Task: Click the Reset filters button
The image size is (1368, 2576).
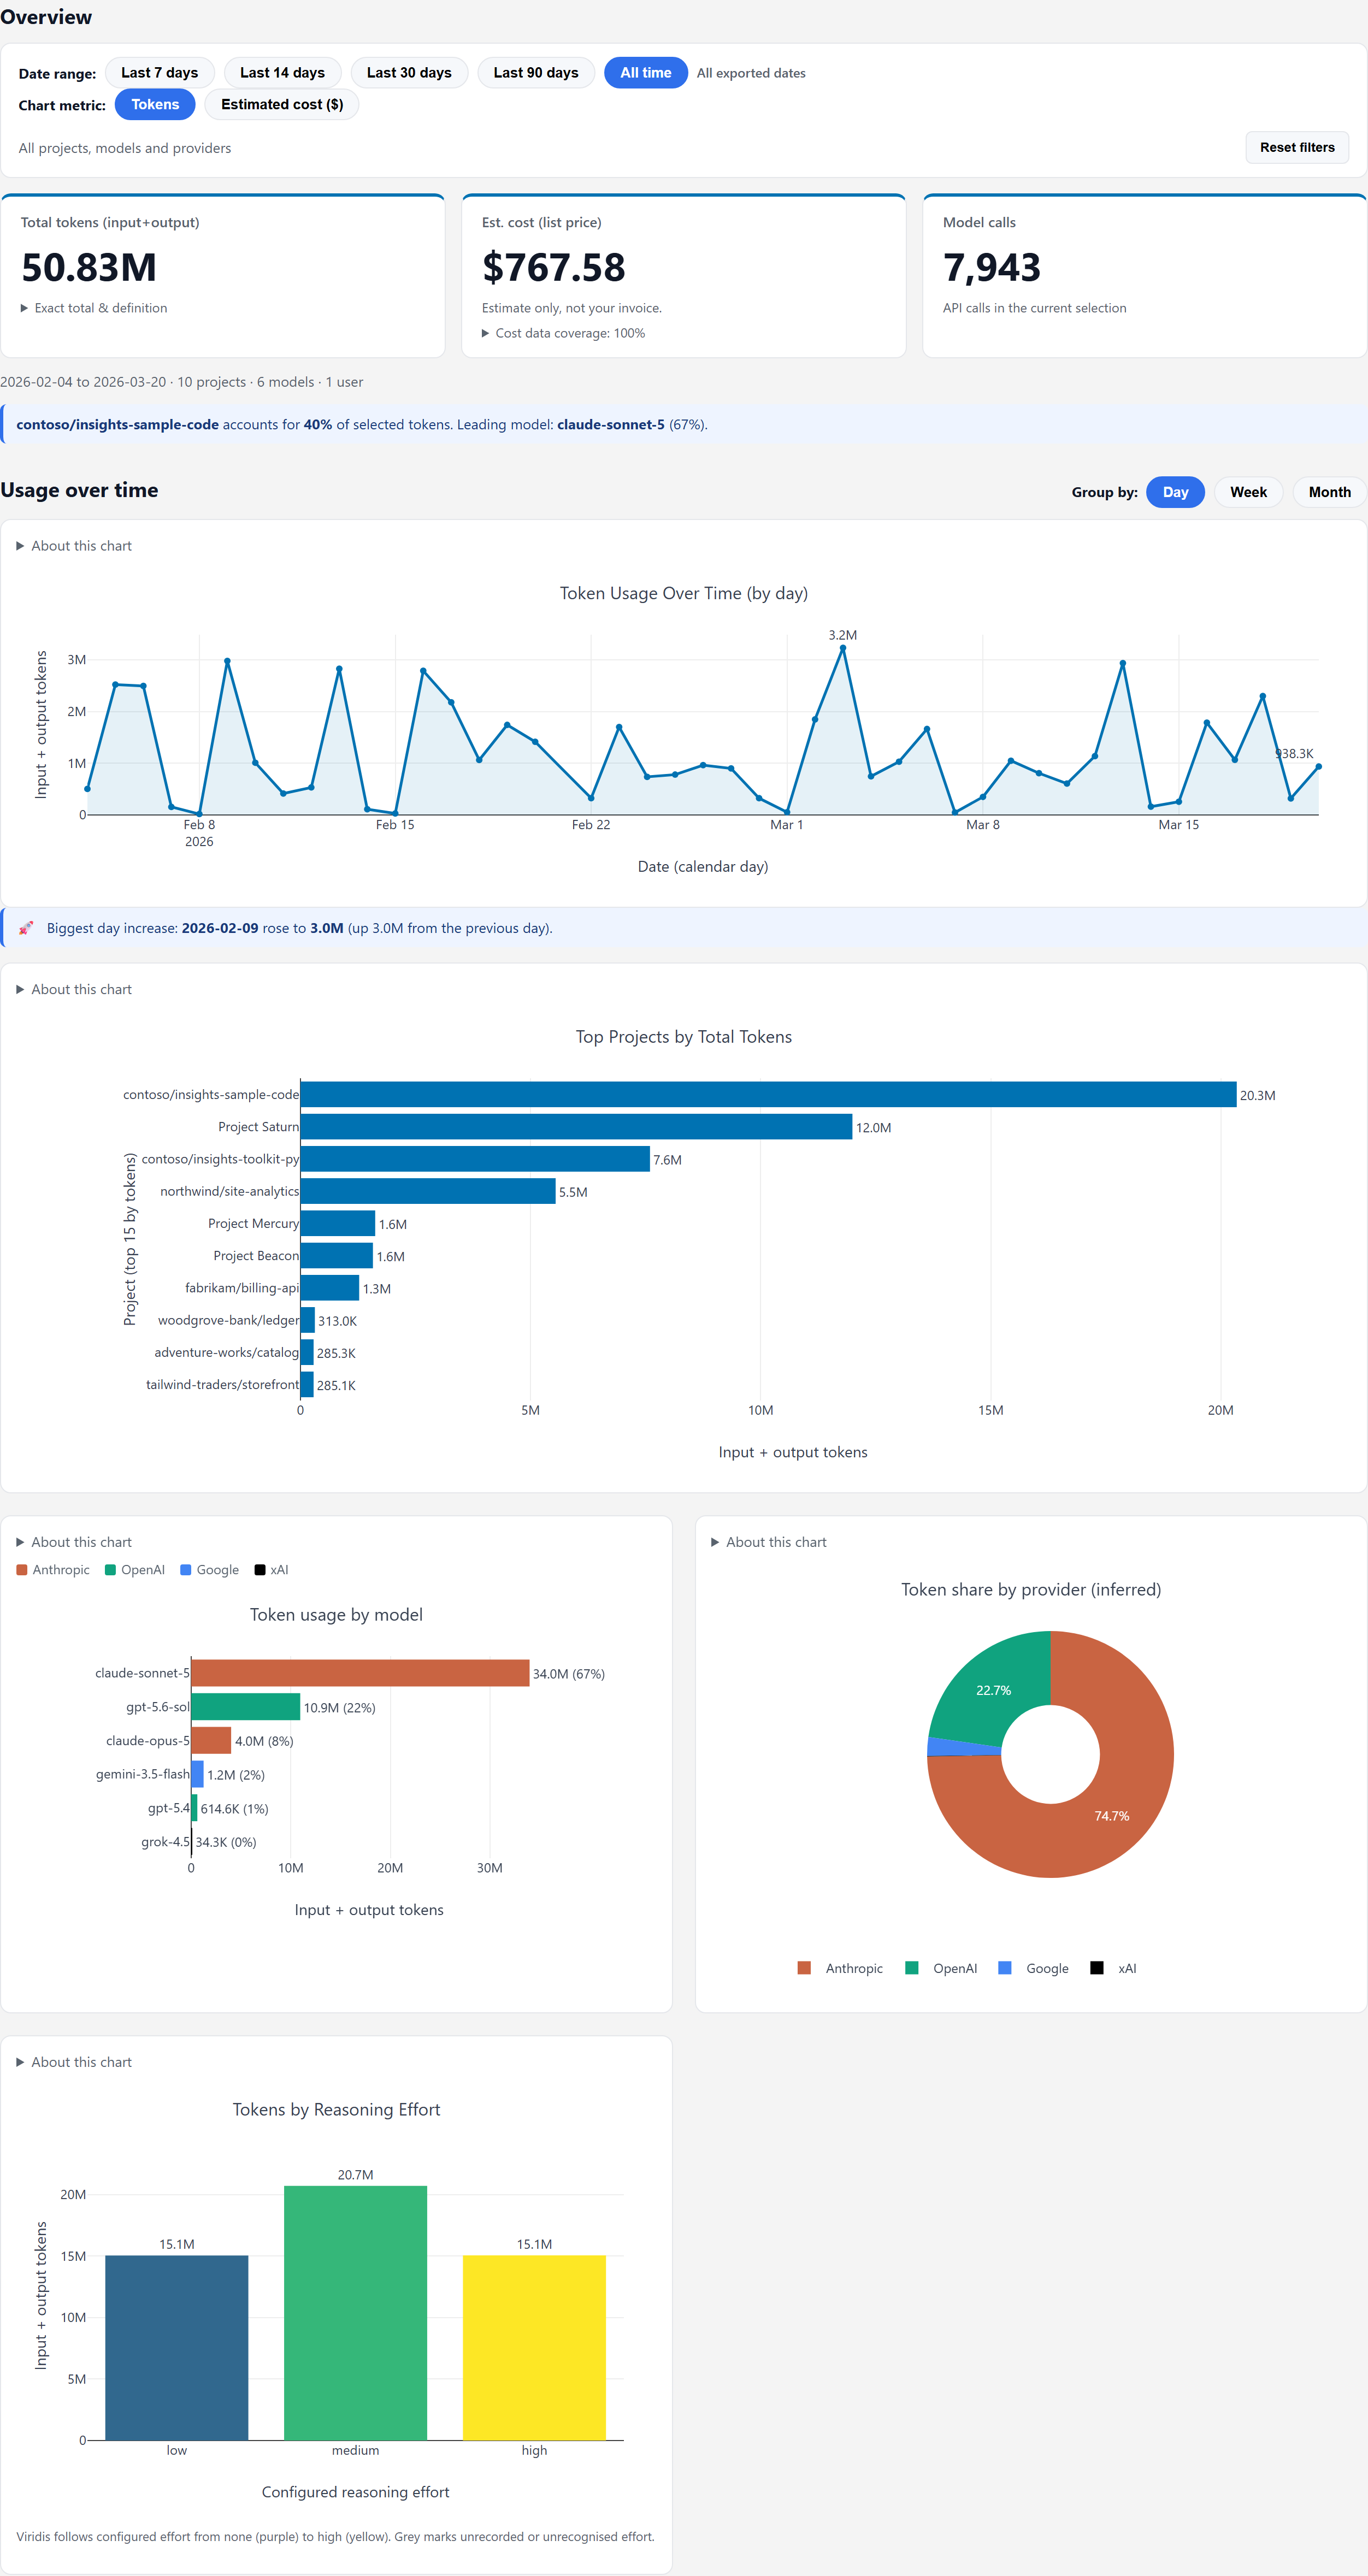Action: pyautogui.click(x=1297, y=147)
